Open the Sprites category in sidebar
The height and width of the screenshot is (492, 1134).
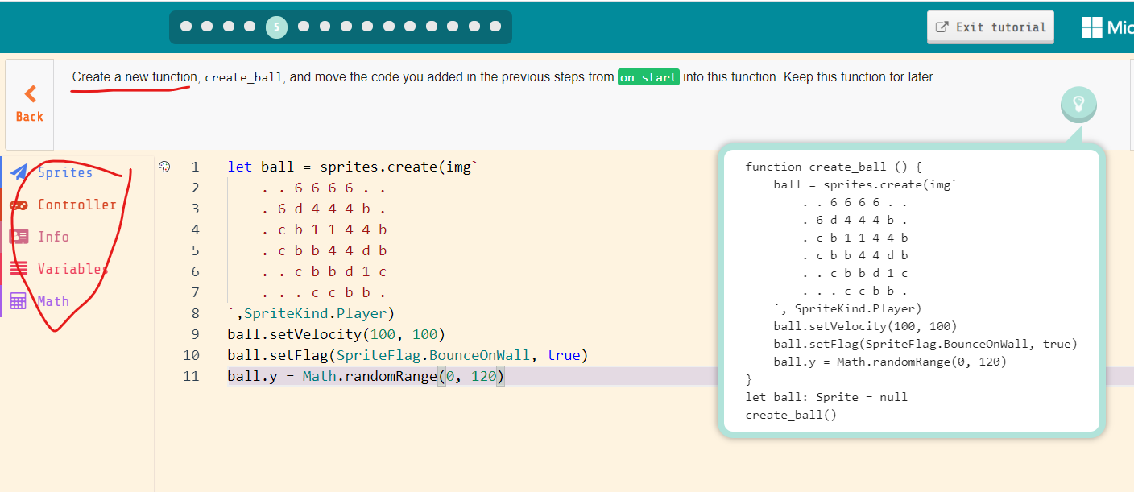(64, 172)
